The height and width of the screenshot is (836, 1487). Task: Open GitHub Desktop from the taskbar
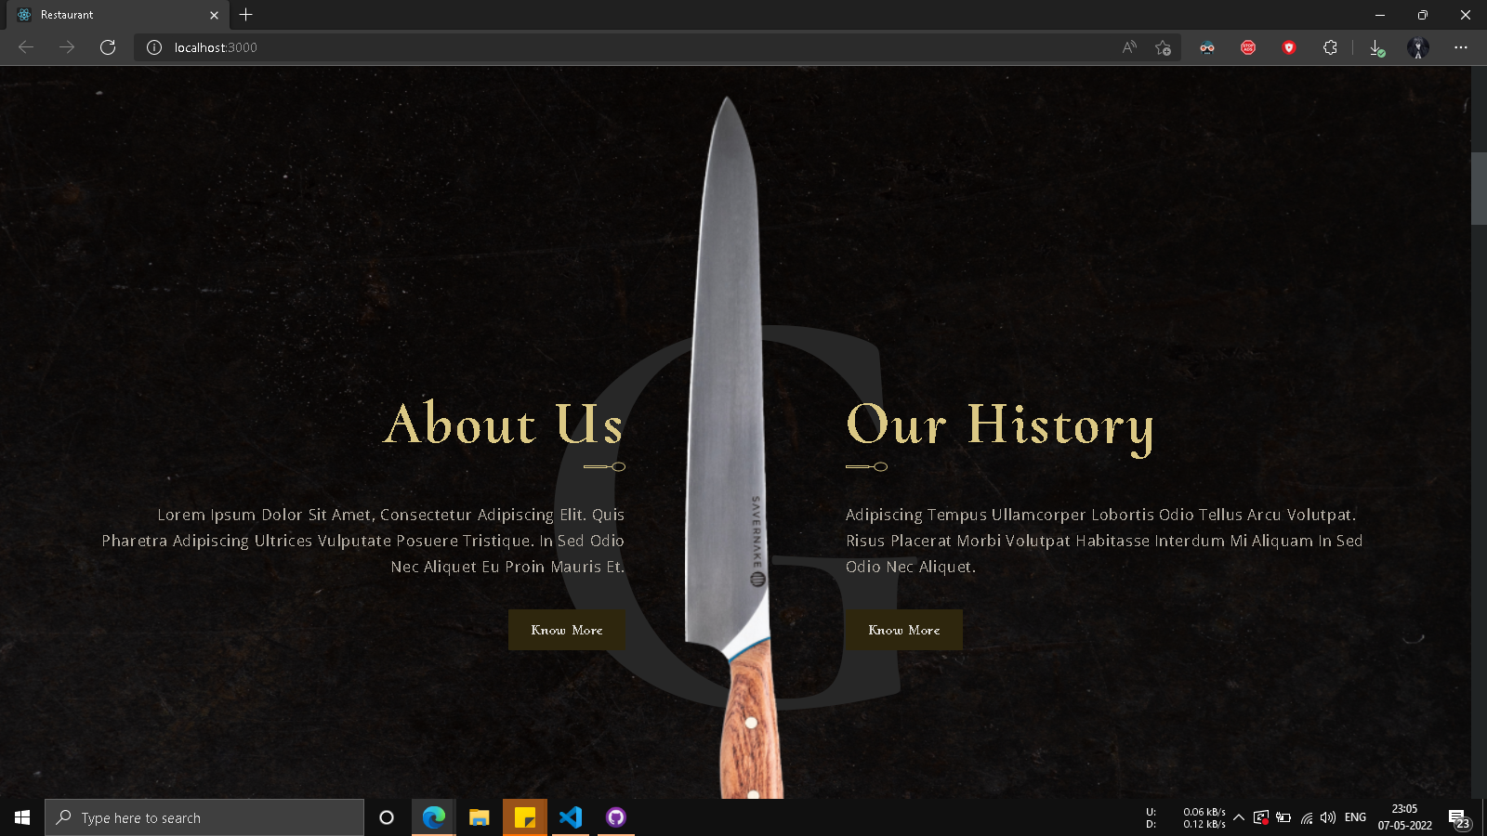pos(616,817)
